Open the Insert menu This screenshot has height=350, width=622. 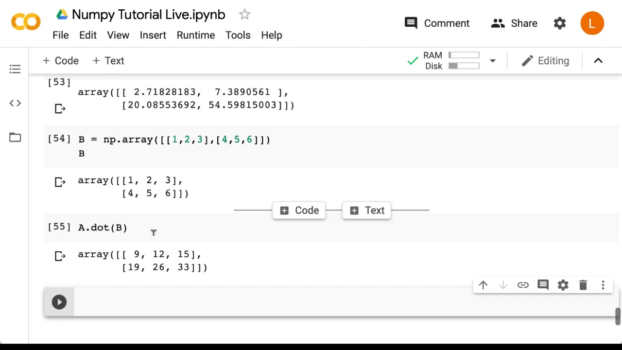click(153, 35)
